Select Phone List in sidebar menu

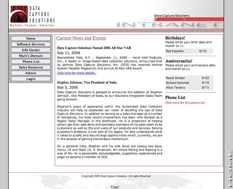pos(31,62)
